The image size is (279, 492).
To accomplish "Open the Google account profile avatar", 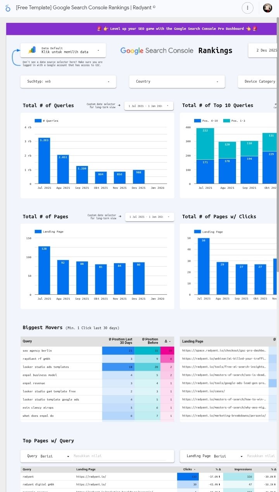I will (x=267, y=8).
